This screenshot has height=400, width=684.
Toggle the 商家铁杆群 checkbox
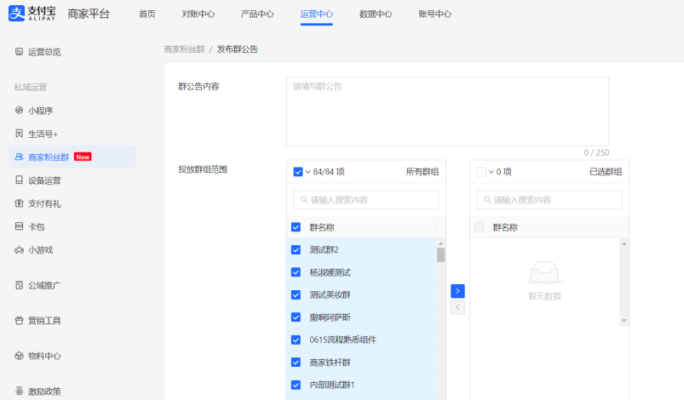(x=296, y=363)
